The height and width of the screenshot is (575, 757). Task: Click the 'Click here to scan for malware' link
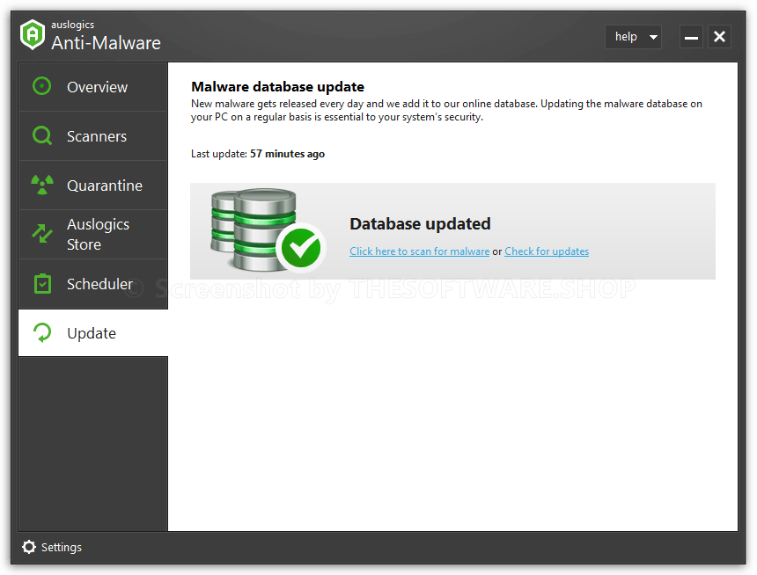420,251
